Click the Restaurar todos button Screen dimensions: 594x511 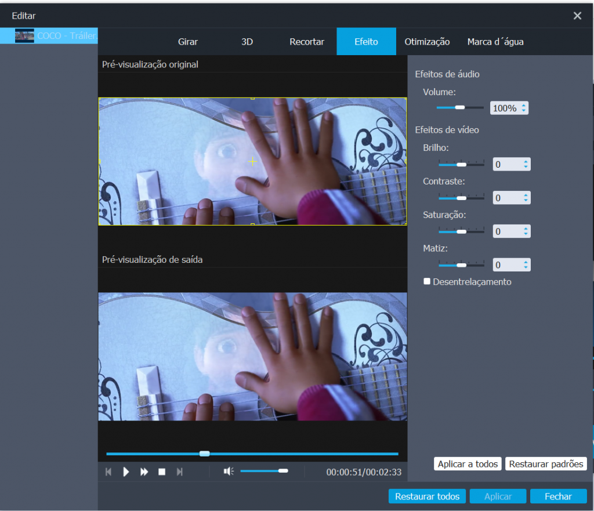point(427,496)
